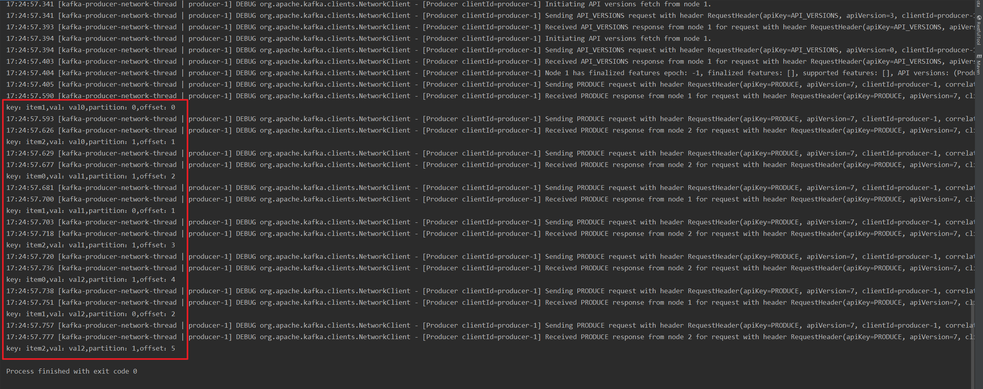The width and height of the screenshot is (983, 389).
Task: Click output line 'key: item2,val: val2,partition: 1,offset: 5'
Action: tap(91, 348)
